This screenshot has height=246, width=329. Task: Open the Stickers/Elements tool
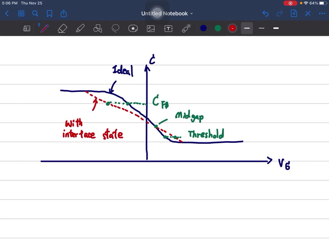pos(133,28)
